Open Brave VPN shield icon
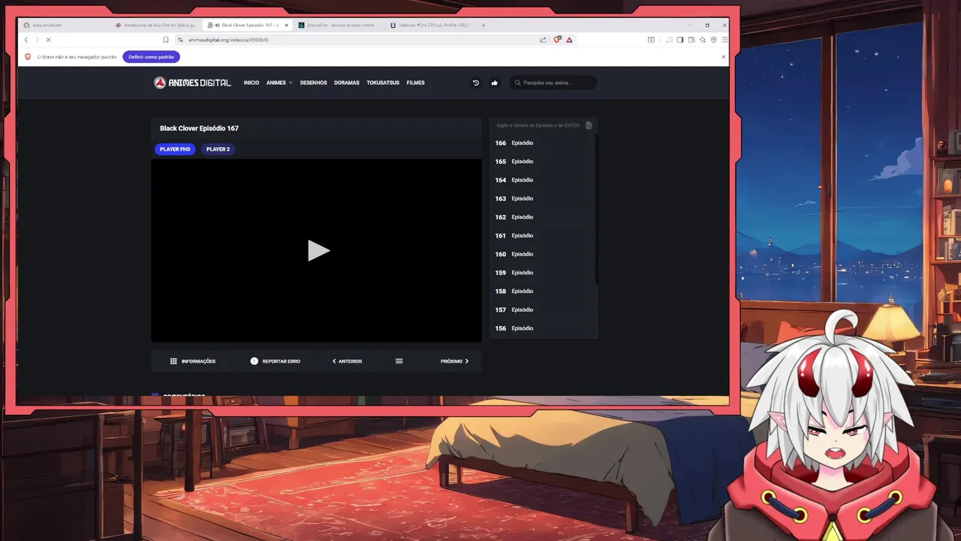This screenshot has width=961, height=541. 714,40
